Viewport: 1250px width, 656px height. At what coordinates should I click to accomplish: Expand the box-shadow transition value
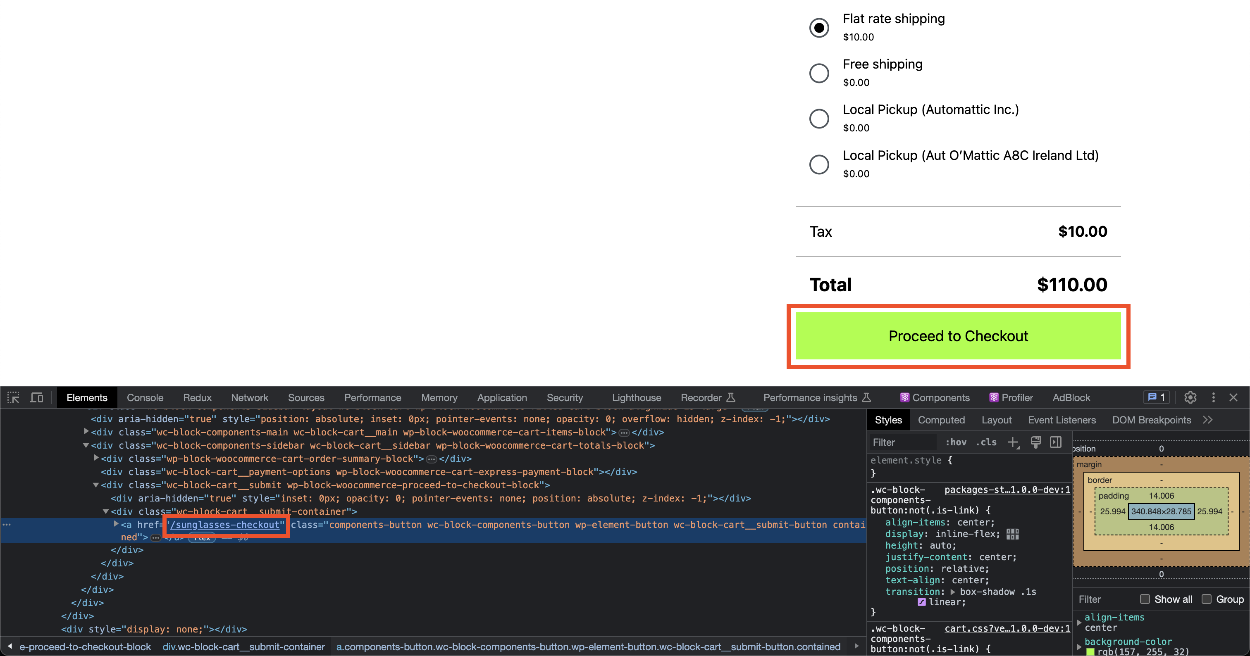(x=952, y=592)
